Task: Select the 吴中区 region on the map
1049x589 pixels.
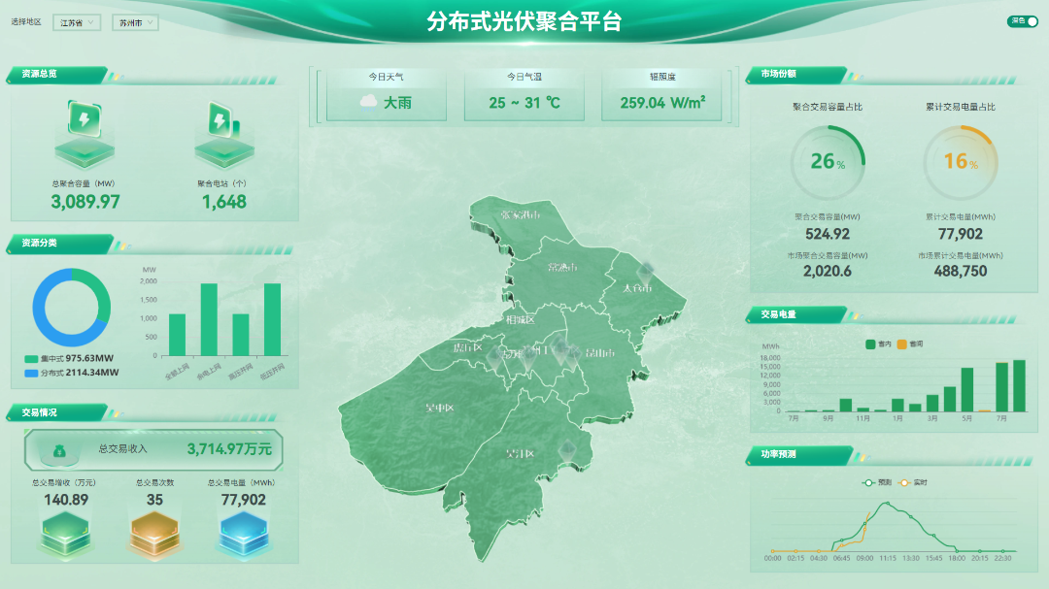Action: click(x=439, y=409)
